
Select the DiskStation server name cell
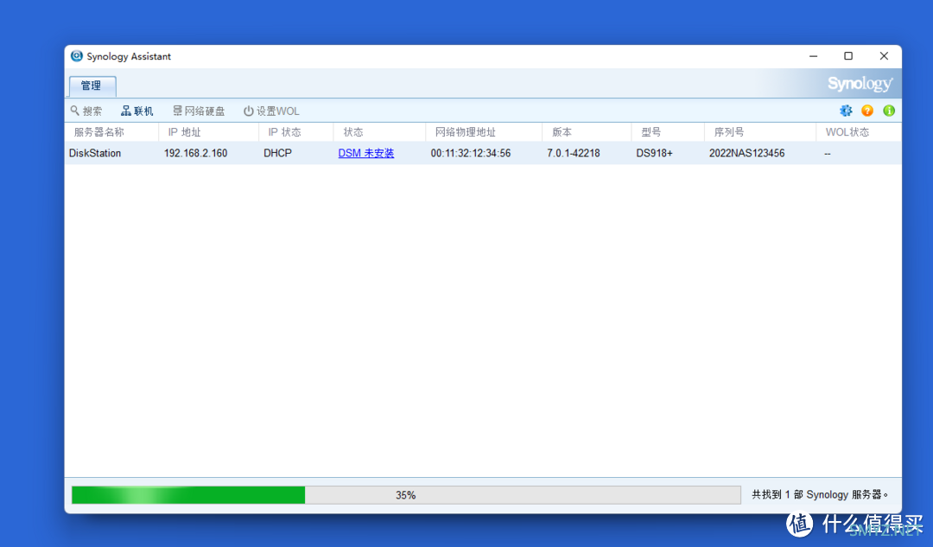pos(95,153)
